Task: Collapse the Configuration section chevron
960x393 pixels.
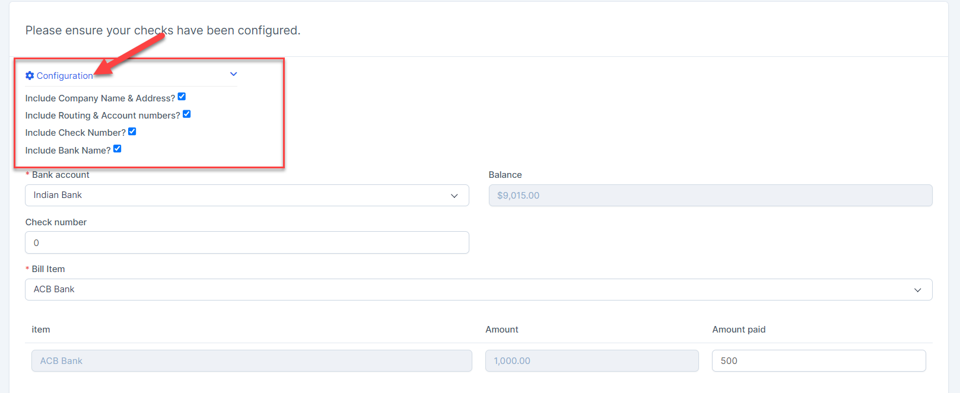Action: (234, 74)
